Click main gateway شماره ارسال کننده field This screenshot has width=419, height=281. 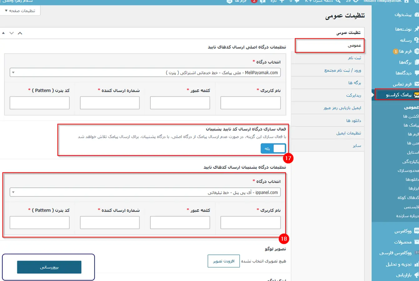[x=110, y=103]
